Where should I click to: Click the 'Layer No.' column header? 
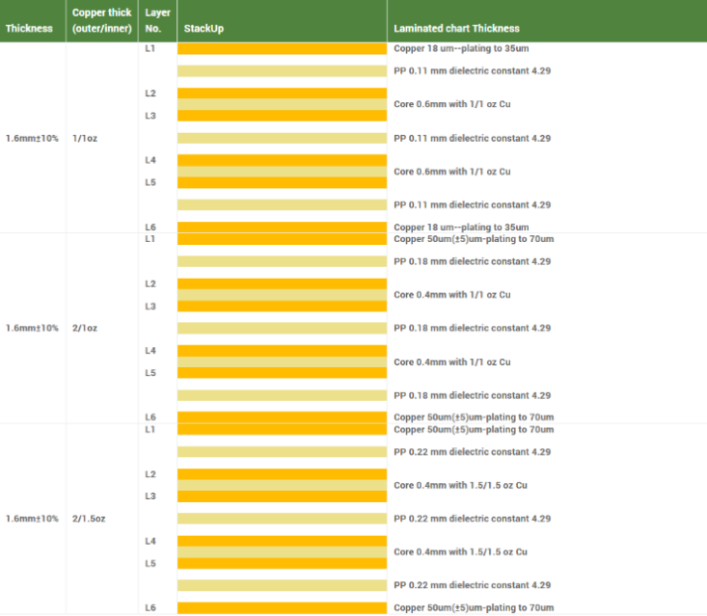coord(157,21)
